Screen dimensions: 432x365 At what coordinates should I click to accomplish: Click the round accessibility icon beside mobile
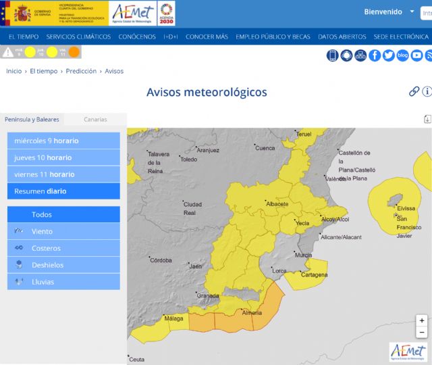[346, 55]
